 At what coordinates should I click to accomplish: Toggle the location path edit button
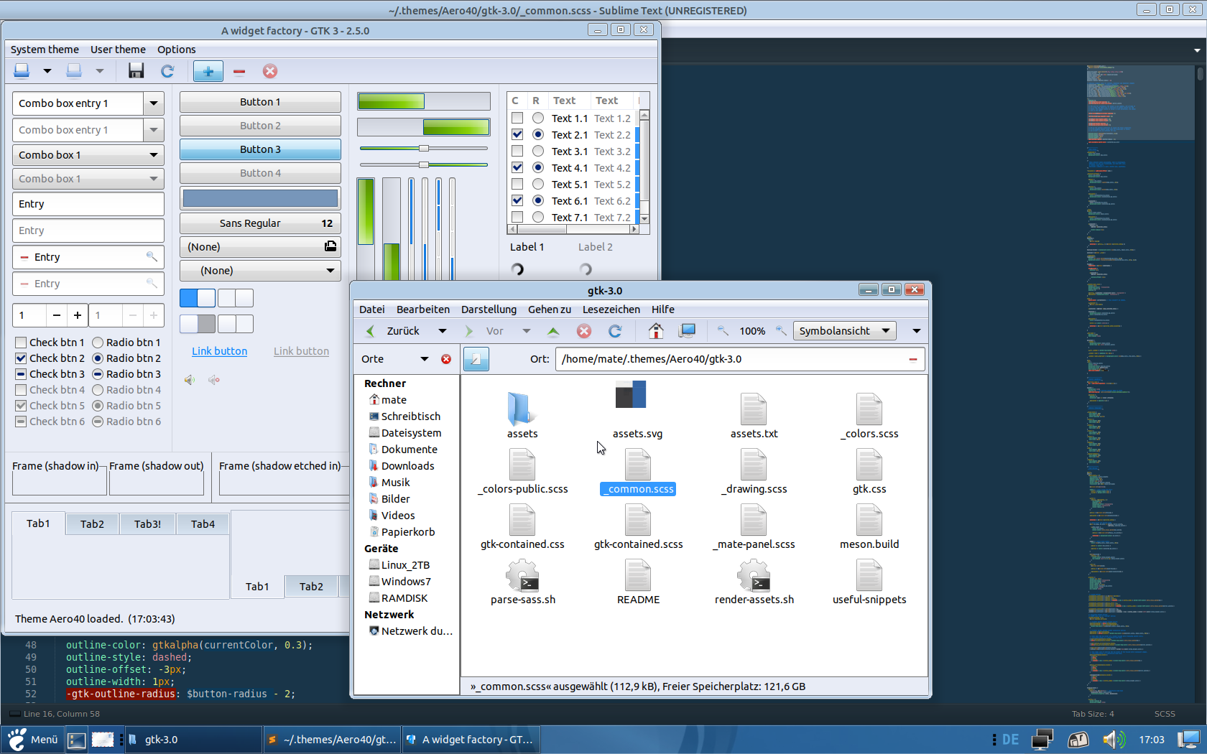[476, 359]
